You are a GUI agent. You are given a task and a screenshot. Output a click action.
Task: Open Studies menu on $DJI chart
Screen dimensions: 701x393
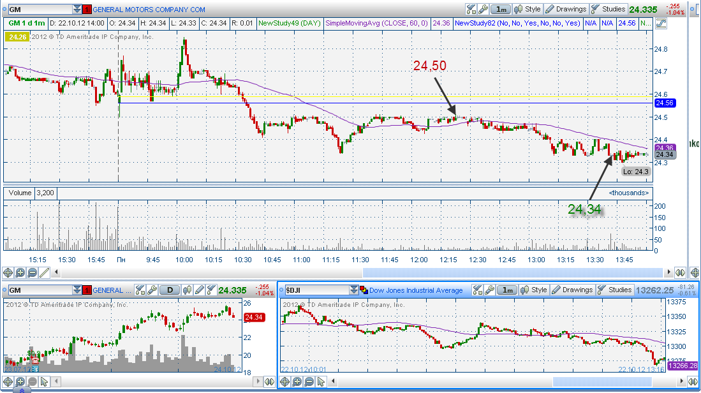615,290
